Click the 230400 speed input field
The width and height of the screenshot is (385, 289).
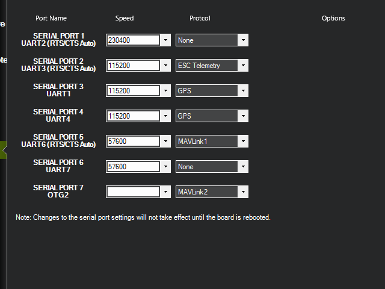[134, 40]
